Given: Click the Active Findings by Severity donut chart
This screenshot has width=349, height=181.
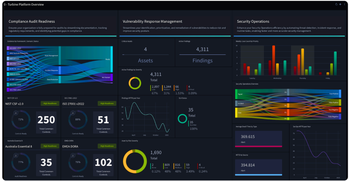Looking at the screenshot, I should (135, 83).
